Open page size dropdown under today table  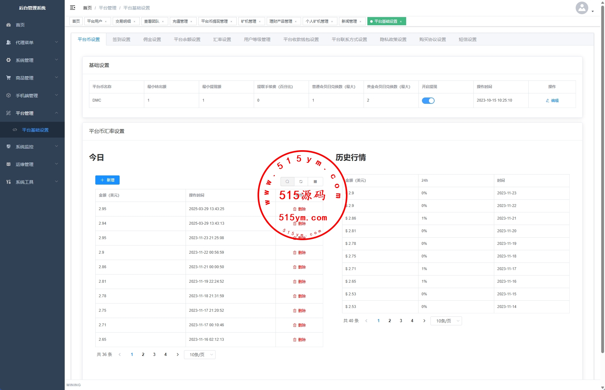pos(199,355)
